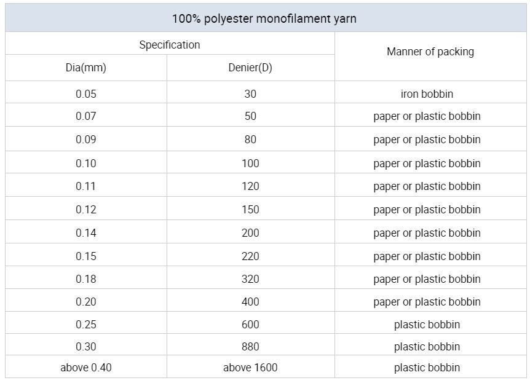The width and height of the screenshot is (530, 383).
Task: Click the 'above 0.40' diameter cell
Action: click(x=86, y=368)
